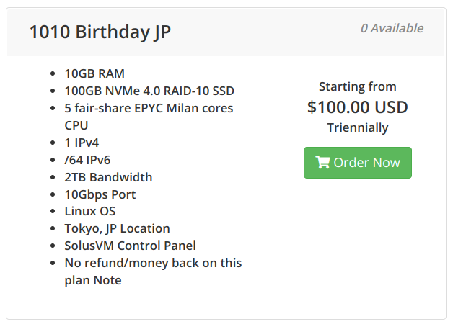Click the Triennially billing cycle text
This screenshot has height=324, width=453.
358,127
